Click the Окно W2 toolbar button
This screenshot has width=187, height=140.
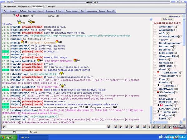111,11
